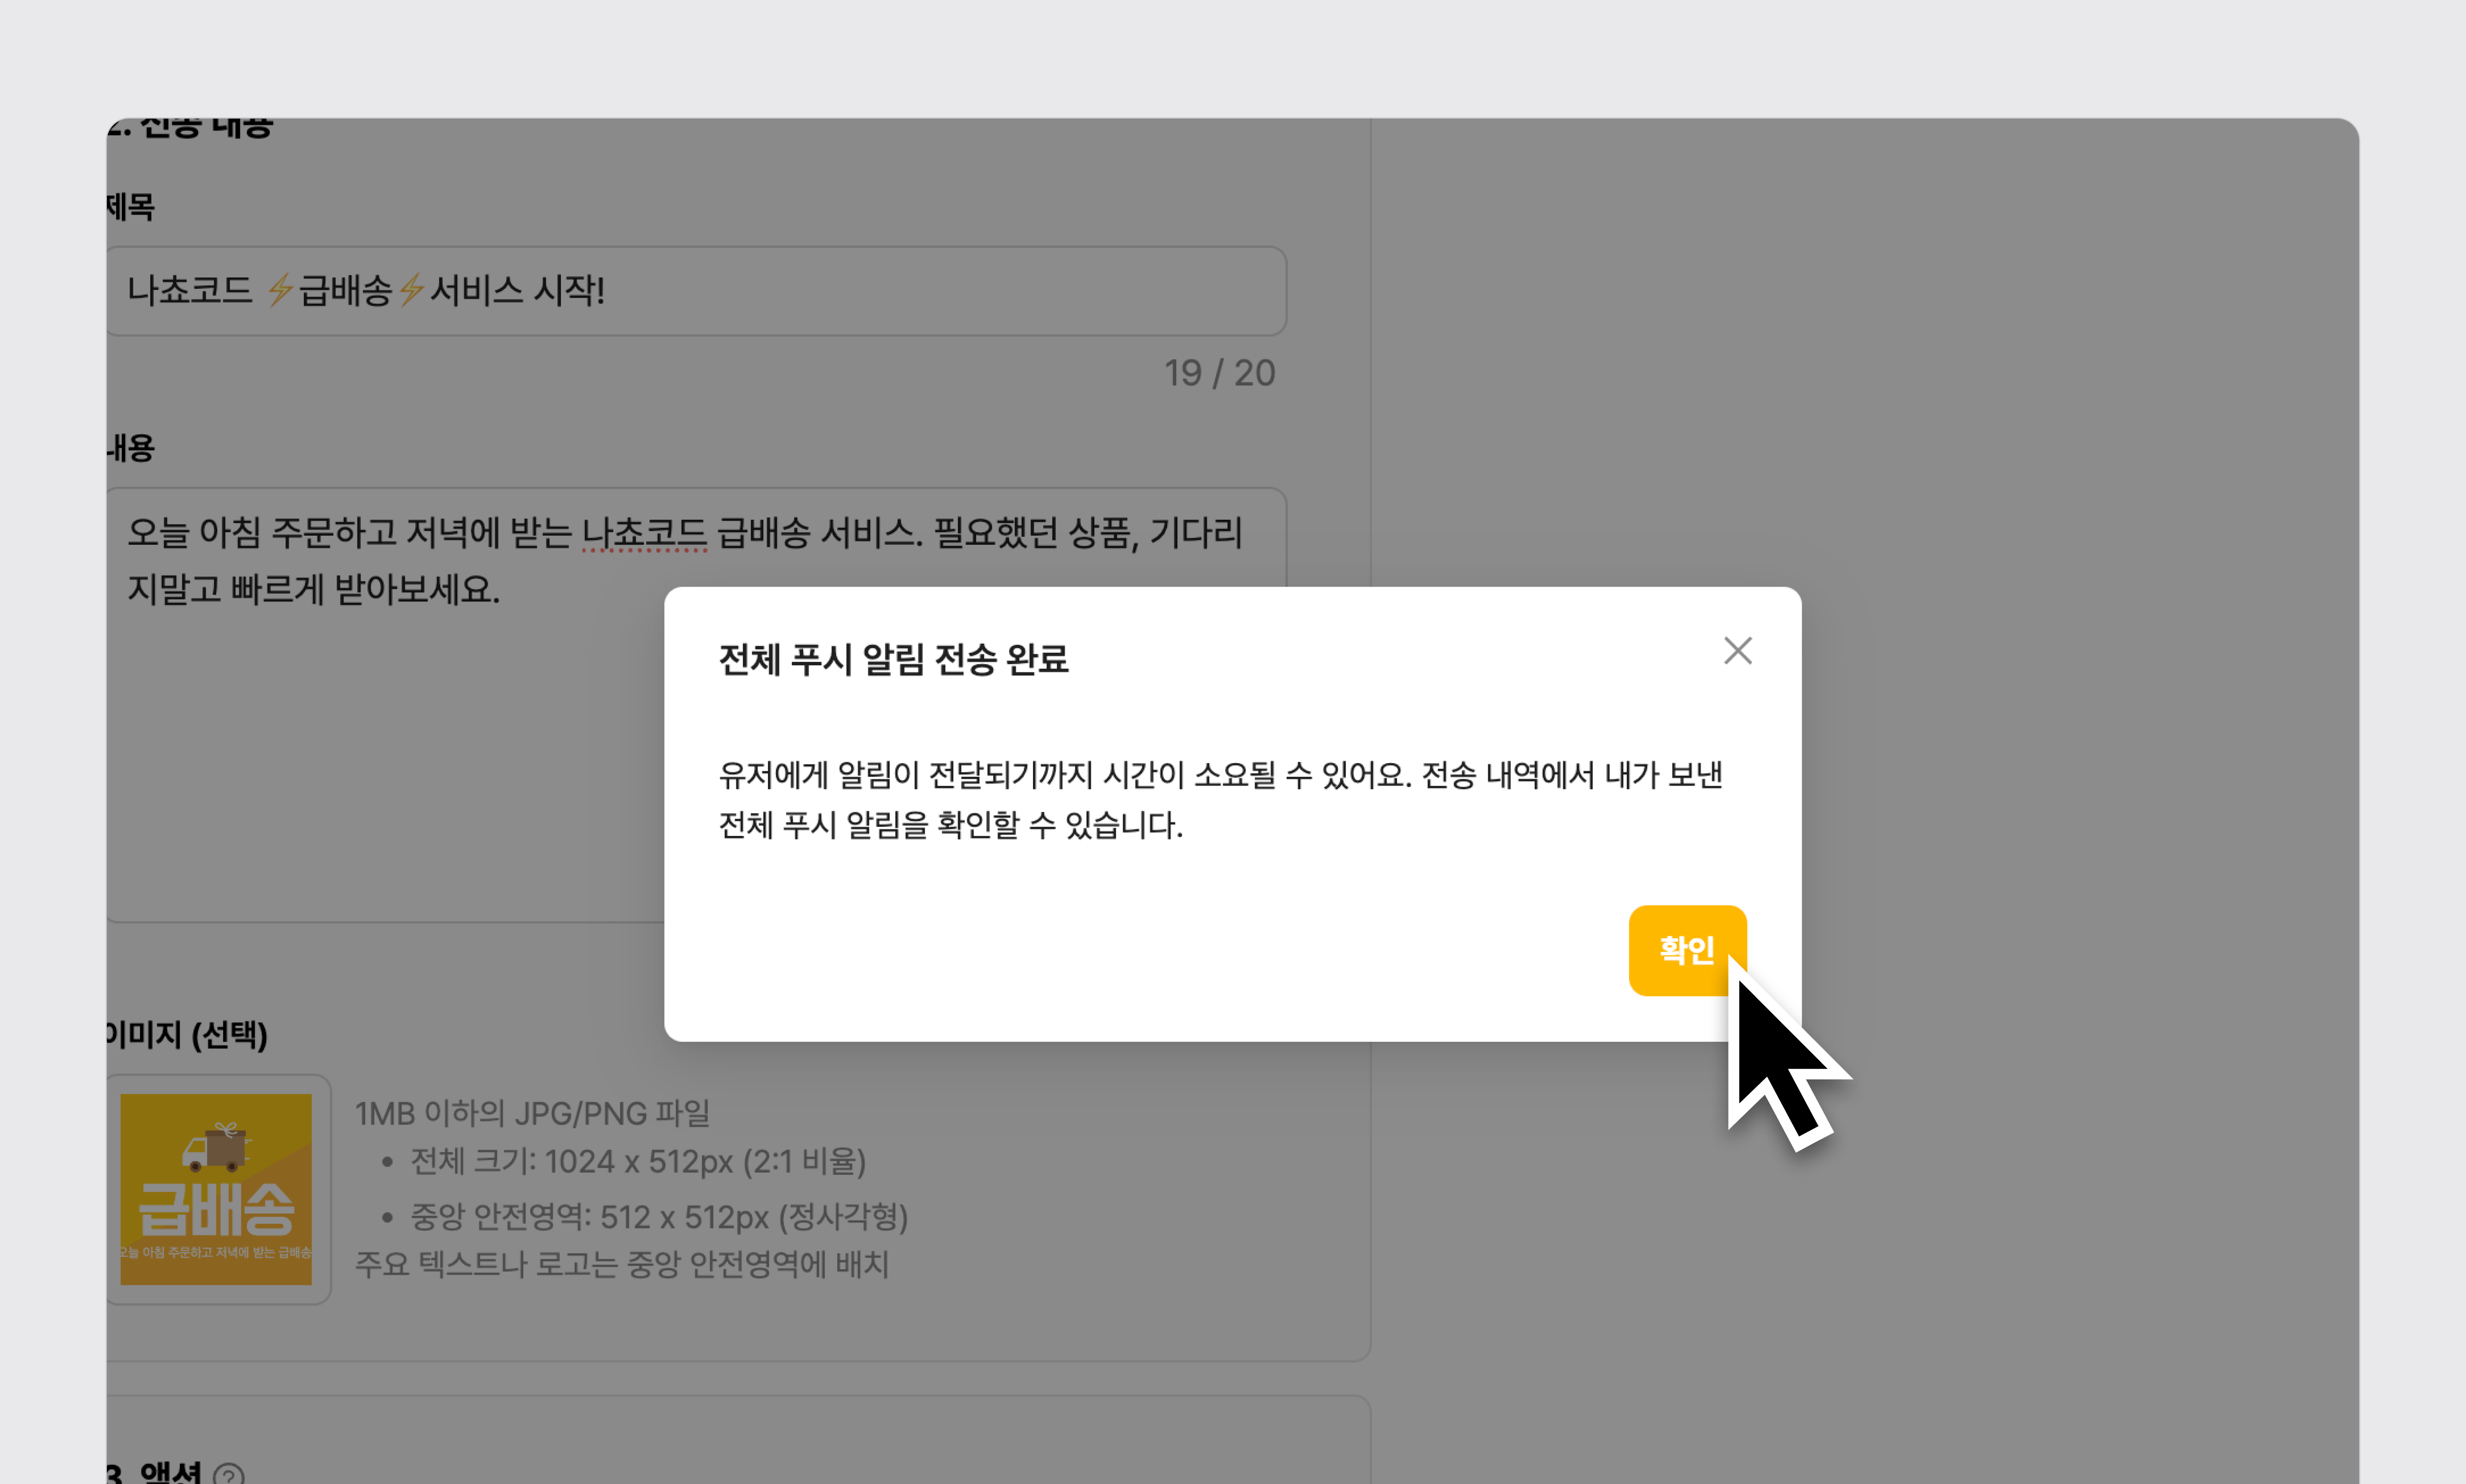
Task: Click the 1MB 이하의 JPG/PNG 파일 hint text
Action: 532,1113
